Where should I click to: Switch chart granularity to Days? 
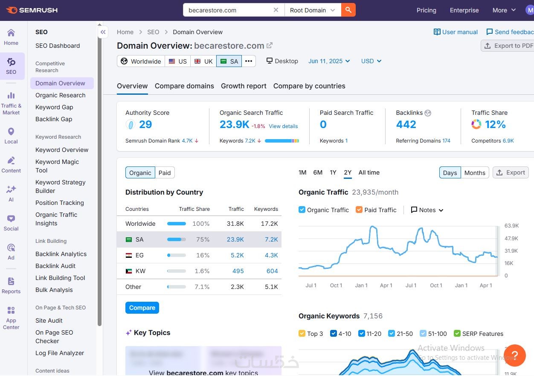450,172
